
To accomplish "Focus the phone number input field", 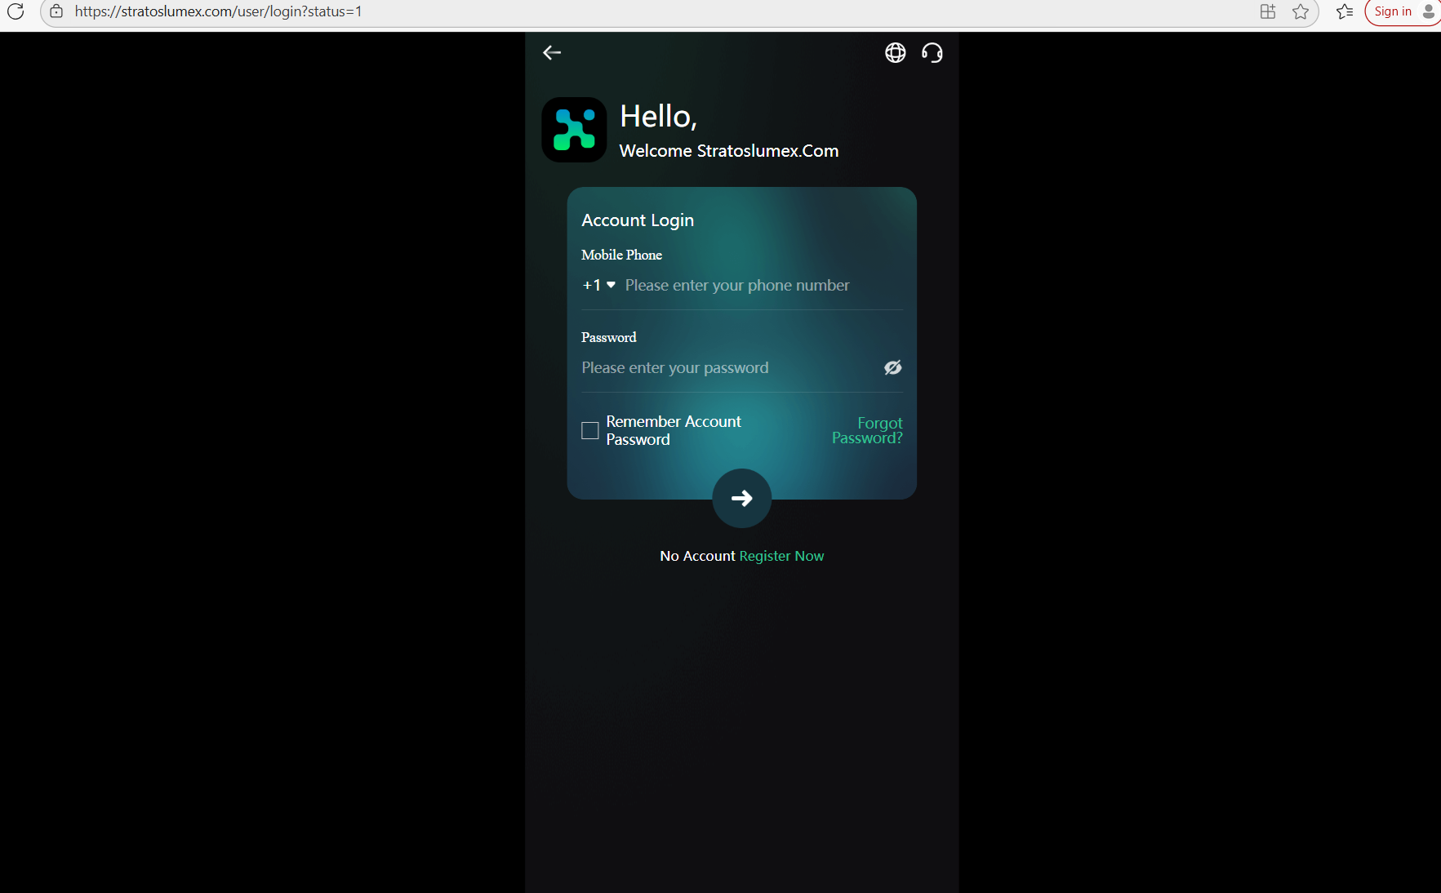I will (x=759, y=286).
